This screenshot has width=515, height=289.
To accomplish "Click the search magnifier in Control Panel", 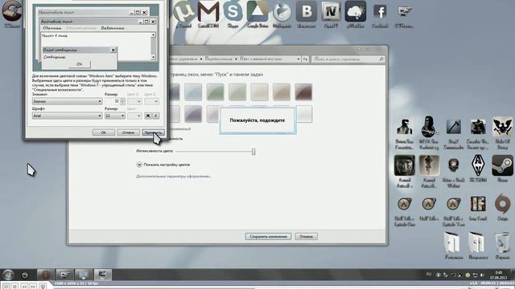I will (x=381, y=59).
